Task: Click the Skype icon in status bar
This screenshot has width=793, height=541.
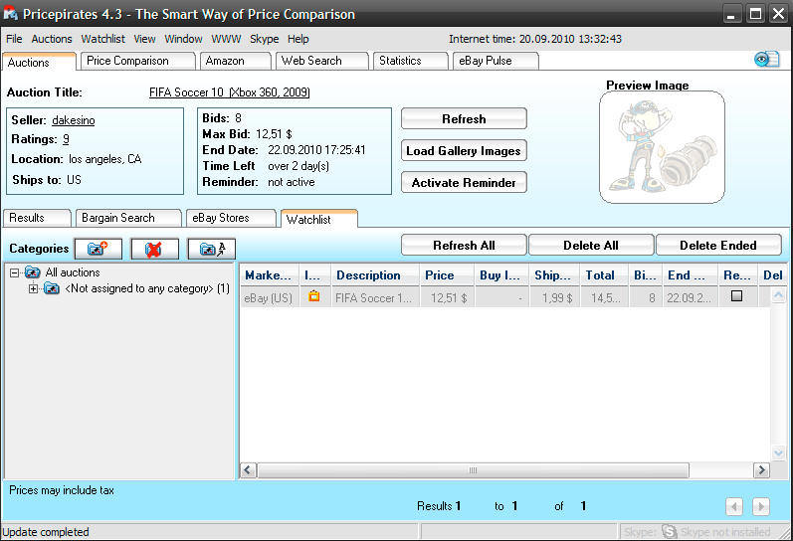Action: pyautogui.click(x=669, y=532)
